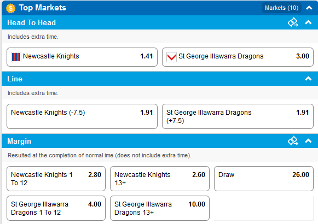Click the gold dollar coin icon
This screenshot has height=224, width=318.
[x=10, y=8]
